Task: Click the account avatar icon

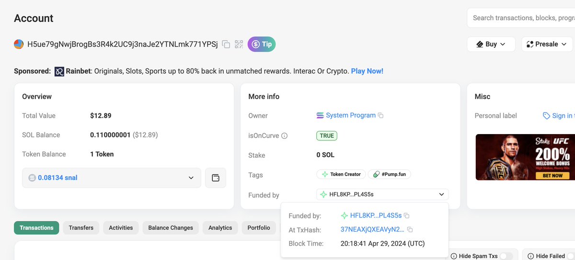Action: tap(19, 45)
